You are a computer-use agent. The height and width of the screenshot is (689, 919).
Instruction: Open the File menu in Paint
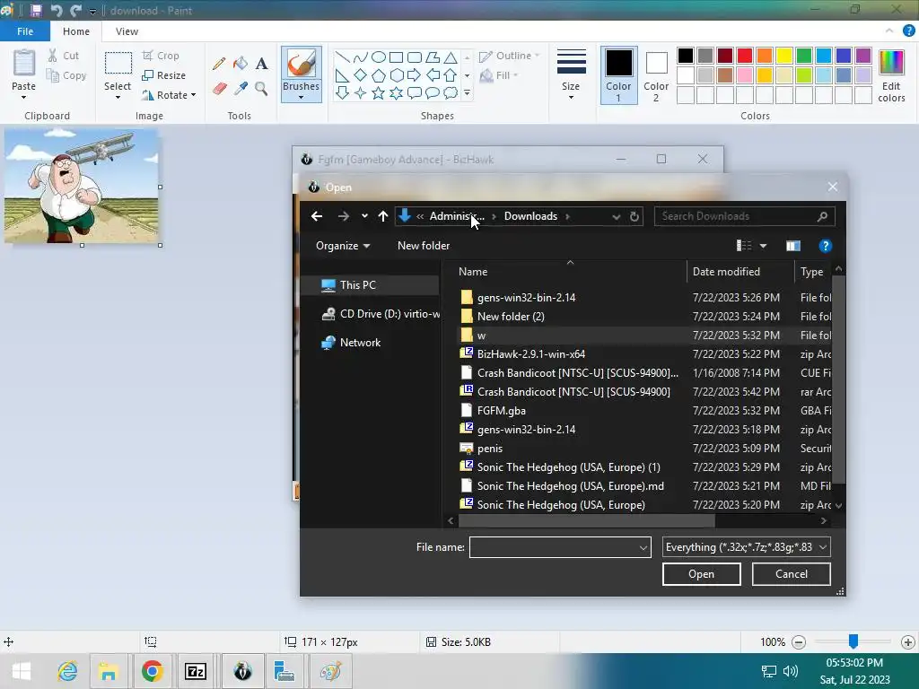[24, 31]
